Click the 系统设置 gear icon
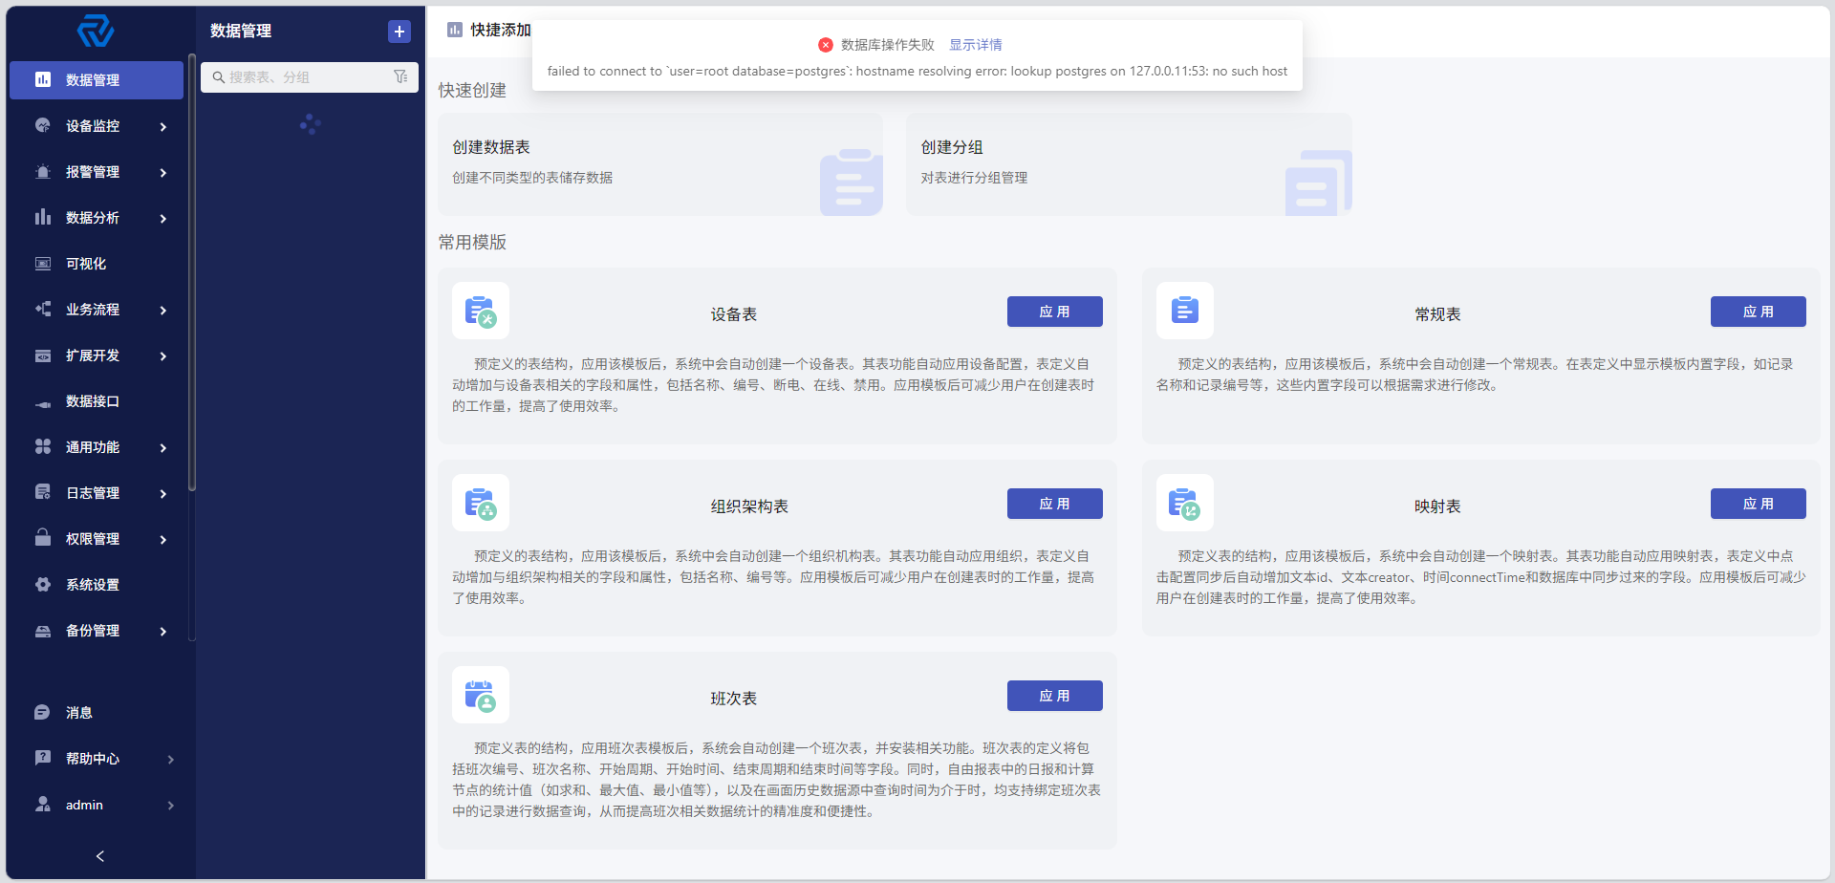1835x883 pixels. tap(43, 584)
